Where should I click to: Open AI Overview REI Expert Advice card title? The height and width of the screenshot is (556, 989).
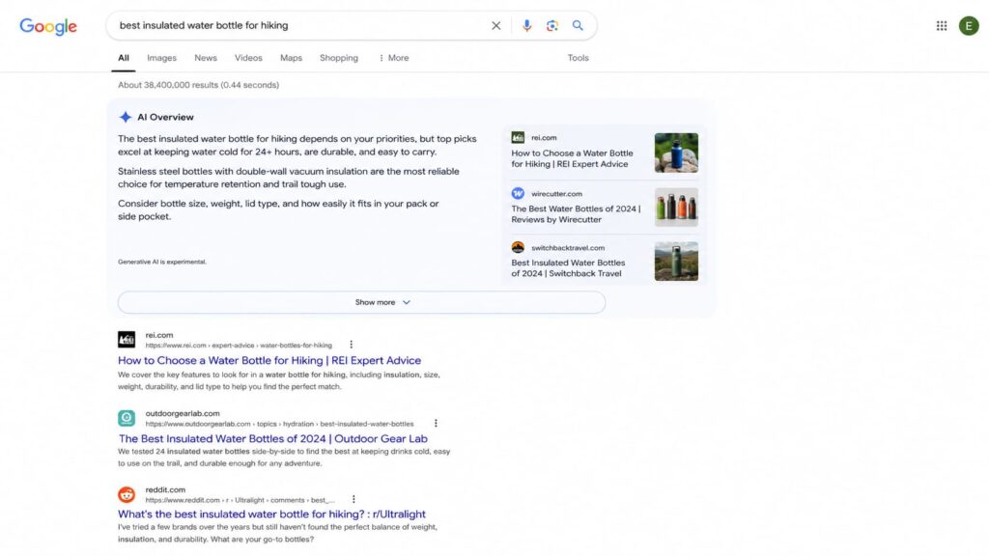[x=572, y=159]
